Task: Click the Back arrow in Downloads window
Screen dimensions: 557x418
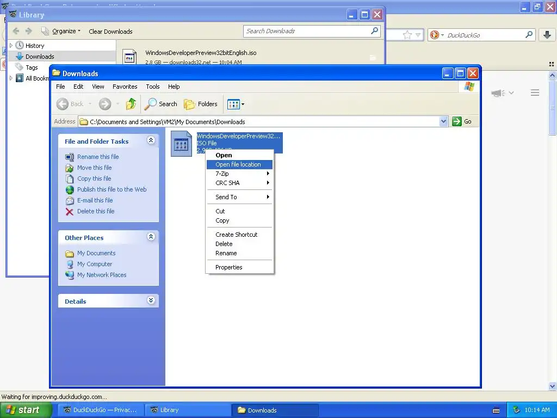Action: coord(63,104)
